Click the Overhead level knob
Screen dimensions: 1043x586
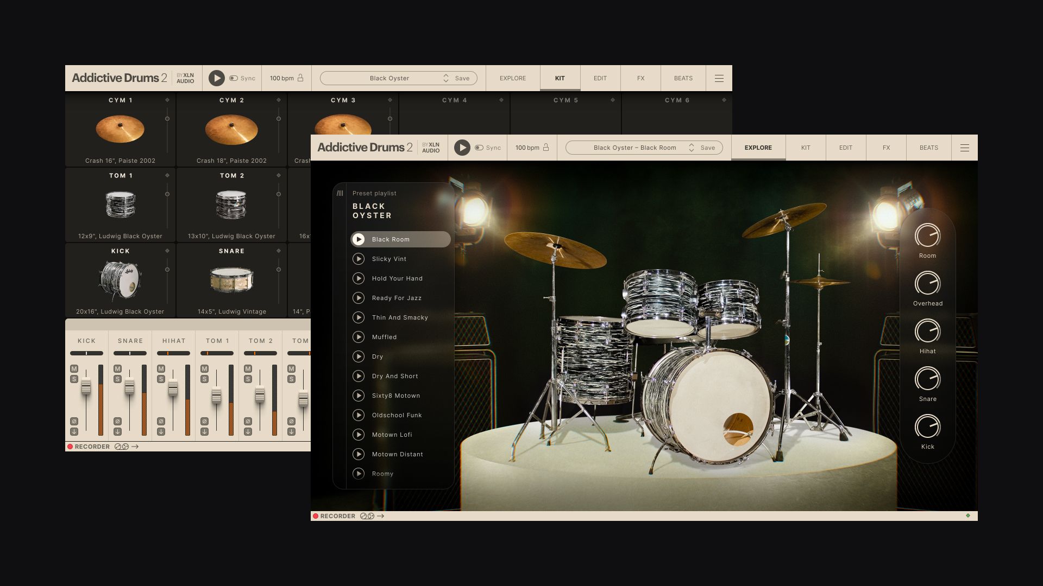pos(927,283)
